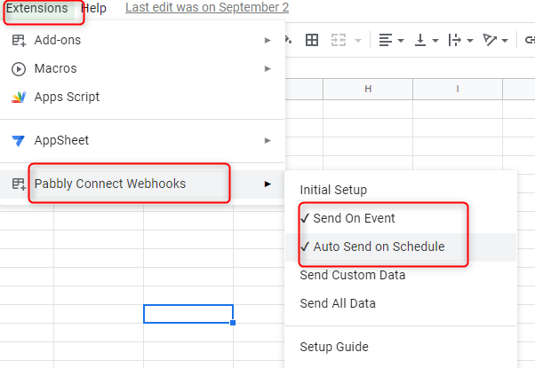Select Pabbly Connect Webhooks menu entry
This screenshot has width=535, height=368.
coord(110,184)
